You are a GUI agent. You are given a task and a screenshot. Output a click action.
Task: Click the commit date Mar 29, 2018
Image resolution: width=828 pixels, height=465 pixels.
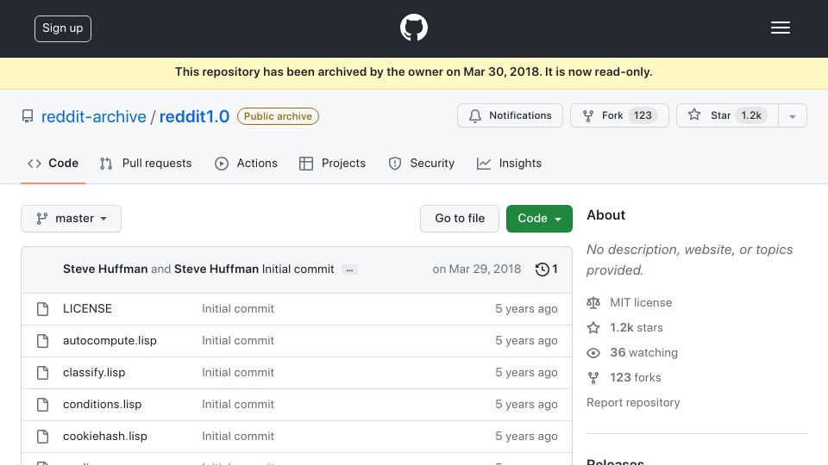pyautogui.click(x=477, y=269)
